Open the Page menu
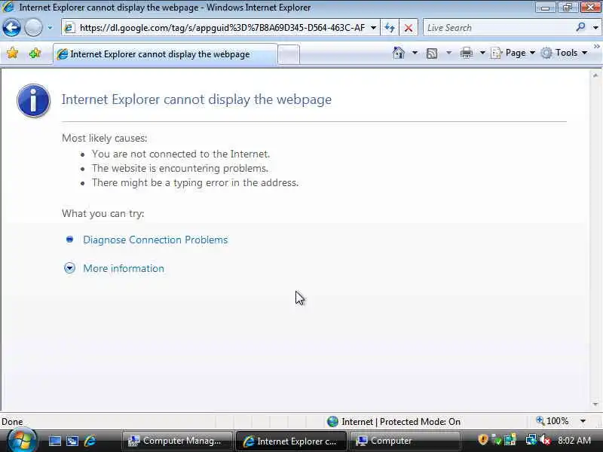Viewport: 603px width, 452px height. pos(513,53)
